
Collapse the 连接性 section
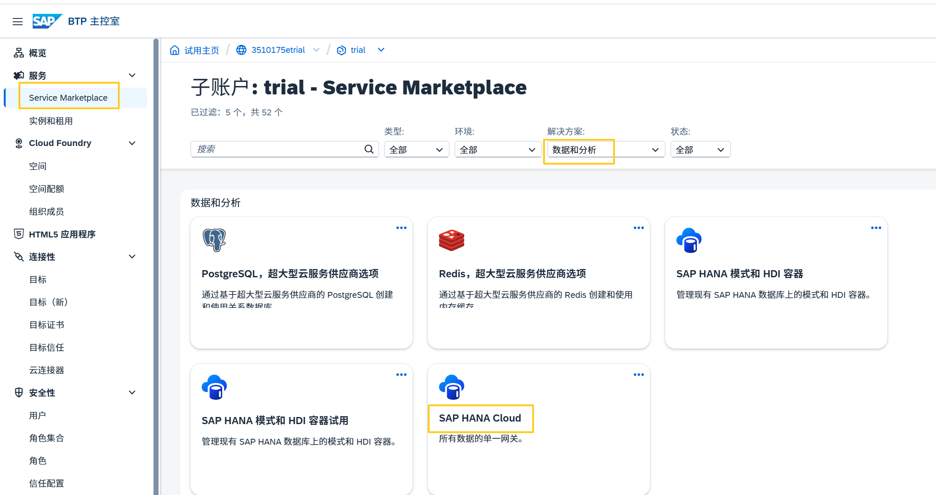(x=132, y=257)
